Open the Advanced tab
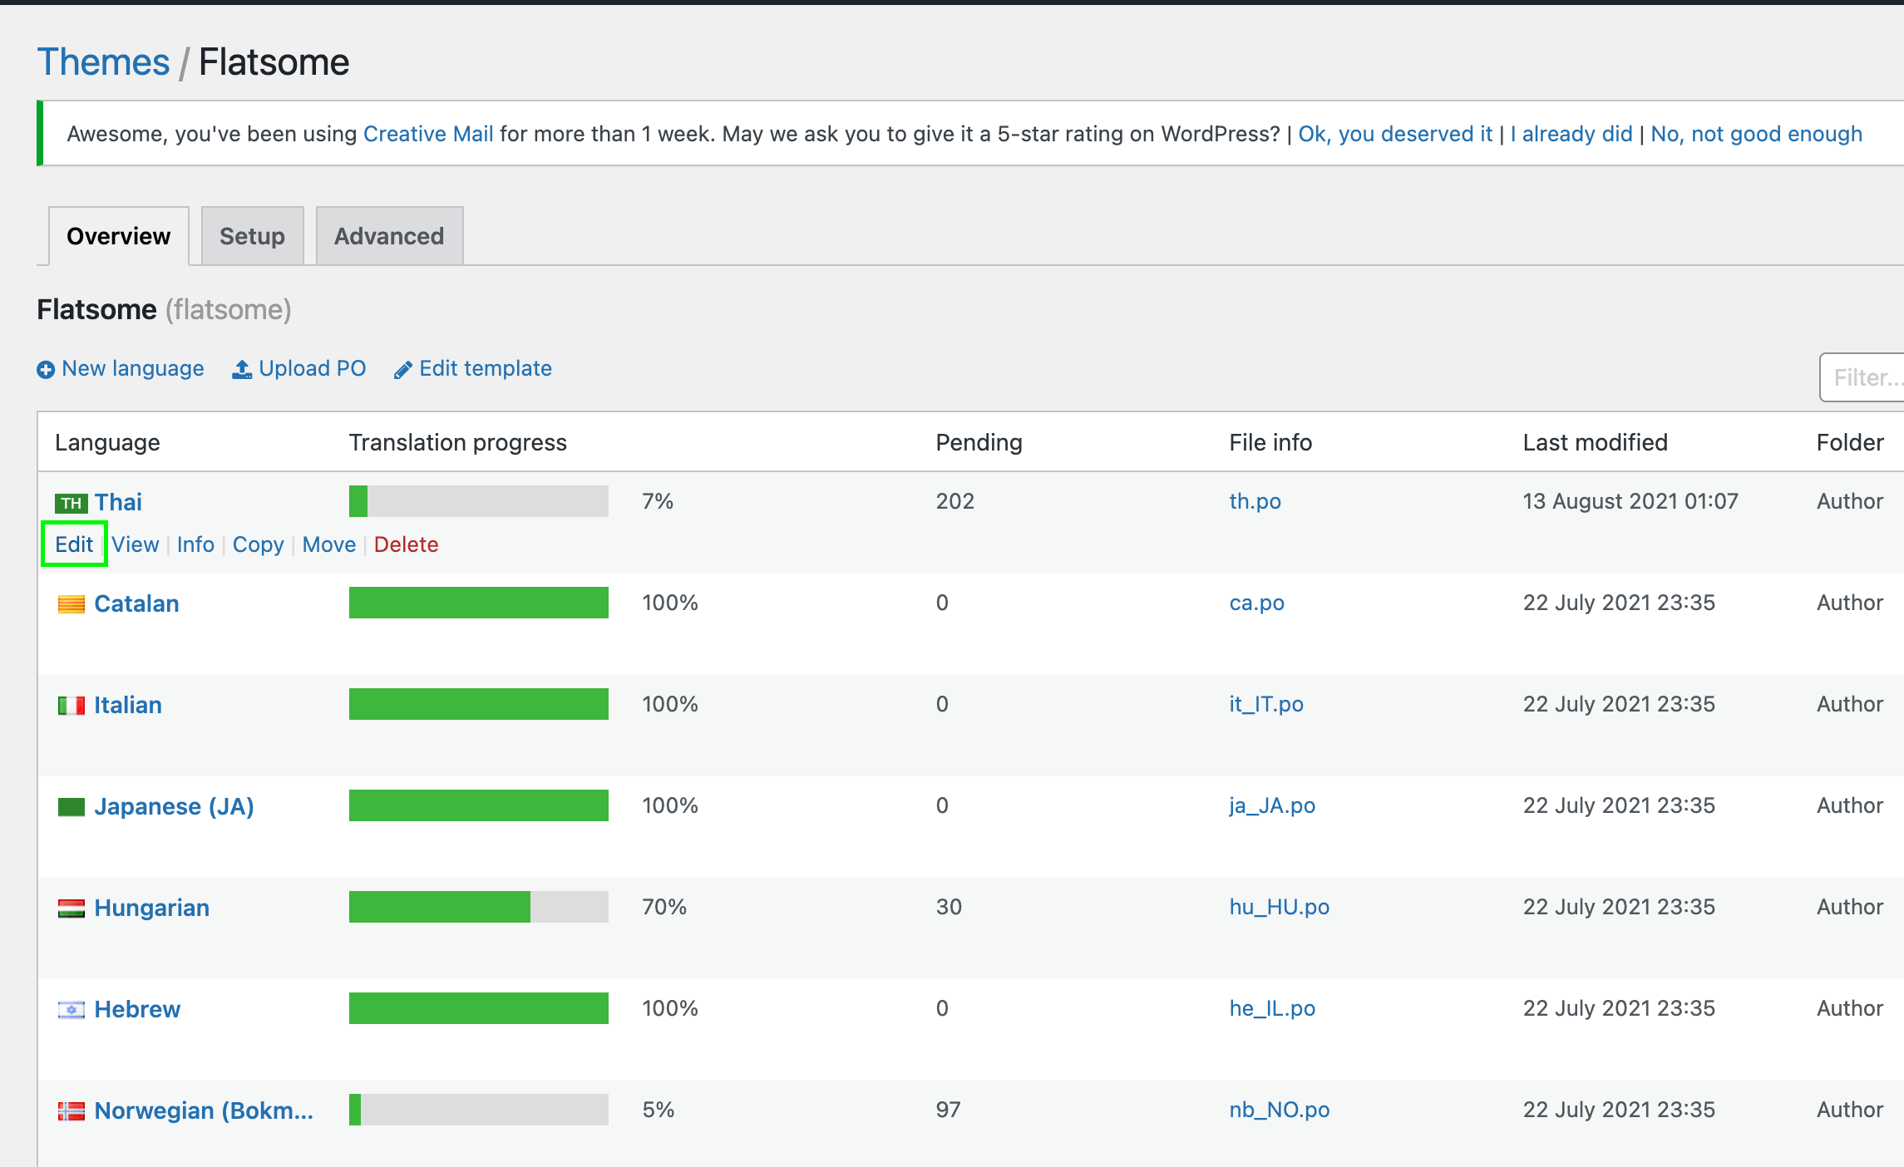Viewport: 1904px width, 1167px height. tap(389, 236)
